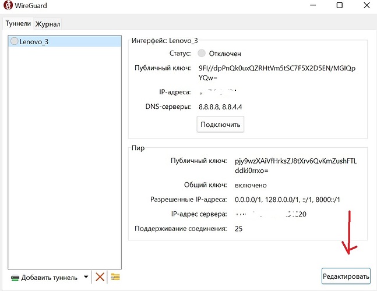Maximize the WireGuard window
Screen dimensions: 377x291
(339, 5)
